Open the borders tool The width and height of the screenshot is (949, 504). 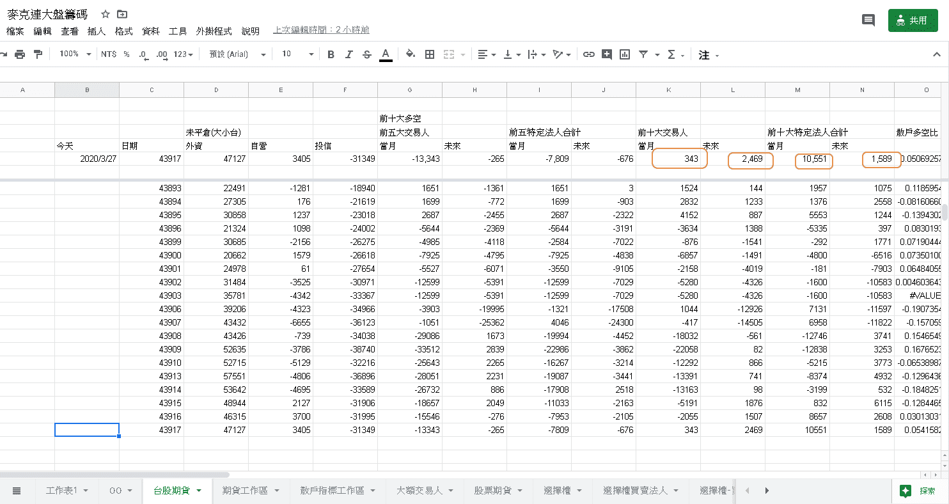tap(430, 54)
